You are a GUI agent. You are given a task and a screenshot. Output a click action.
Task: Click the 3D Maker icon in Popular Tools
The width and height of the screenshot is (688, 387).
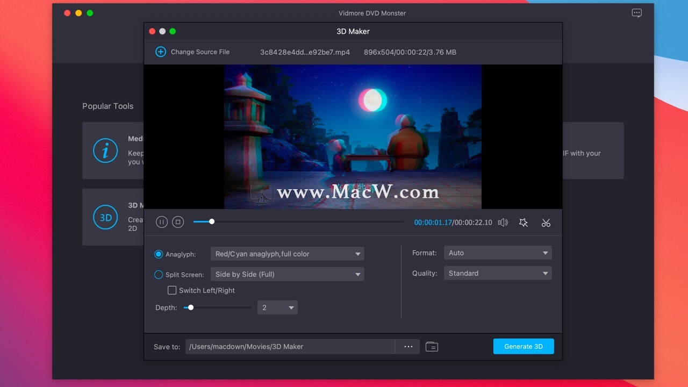point(105,218)
